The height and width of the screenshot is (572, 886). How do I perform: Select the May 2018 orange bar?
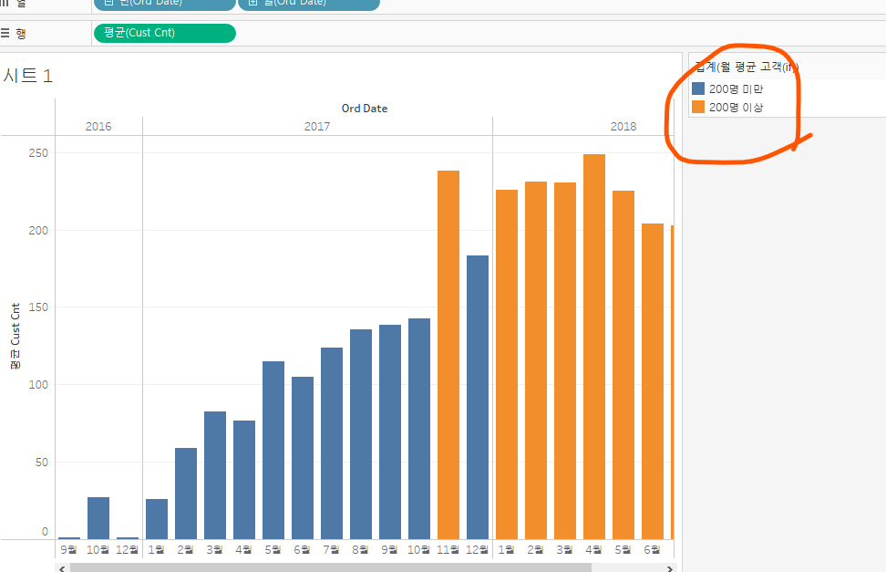point(623,365)
